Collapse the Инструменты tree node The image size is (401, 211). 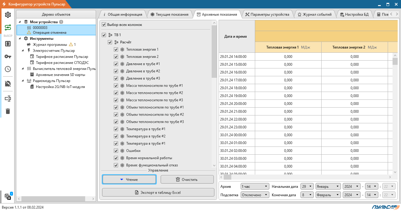tap(20, 39)
